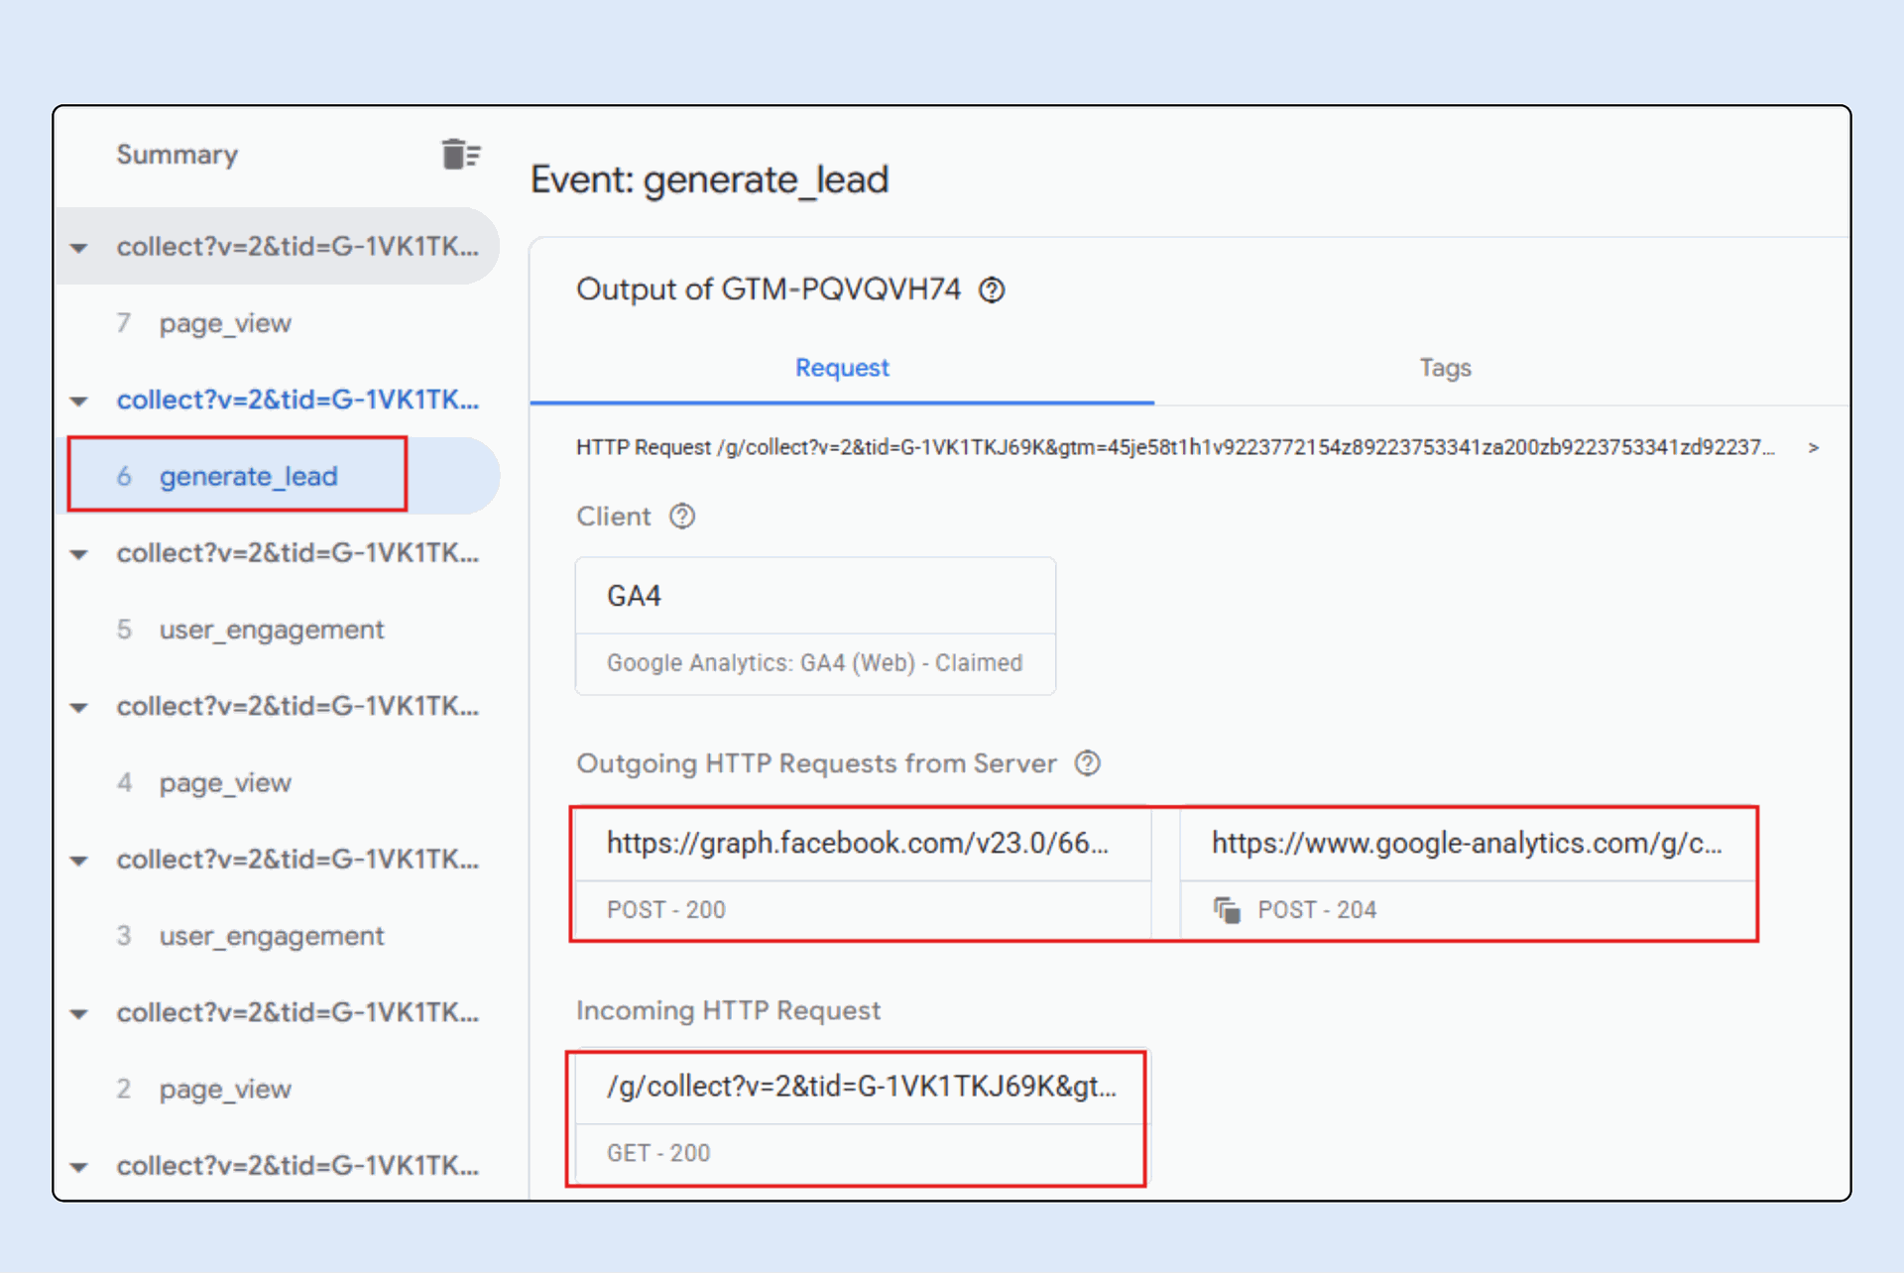The image size is (1904, 1273).
Task: Expand HTTP Request details chevron arrow
Action: pyautogui.click(x=1813, y=448)
